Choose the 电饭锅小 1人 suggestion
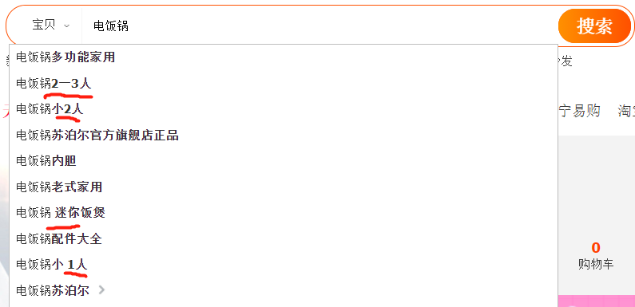The width and height of the screenshot is (635, 307). point(283,265)
